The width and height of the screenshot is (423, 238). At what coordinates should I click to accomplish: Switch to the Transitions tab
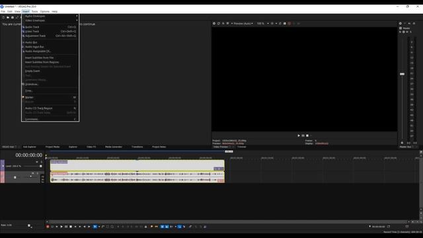coord(137,147)
